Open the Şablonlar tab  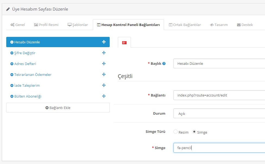(x=78, y=25)
